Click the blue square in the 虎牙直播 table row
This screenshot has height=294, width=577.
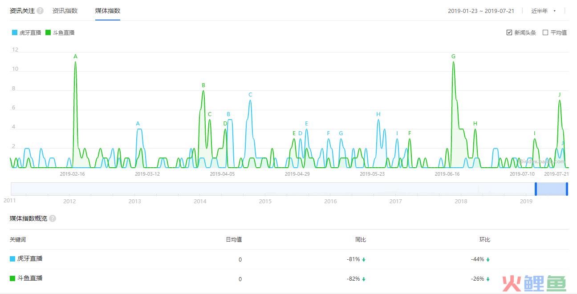12,258
